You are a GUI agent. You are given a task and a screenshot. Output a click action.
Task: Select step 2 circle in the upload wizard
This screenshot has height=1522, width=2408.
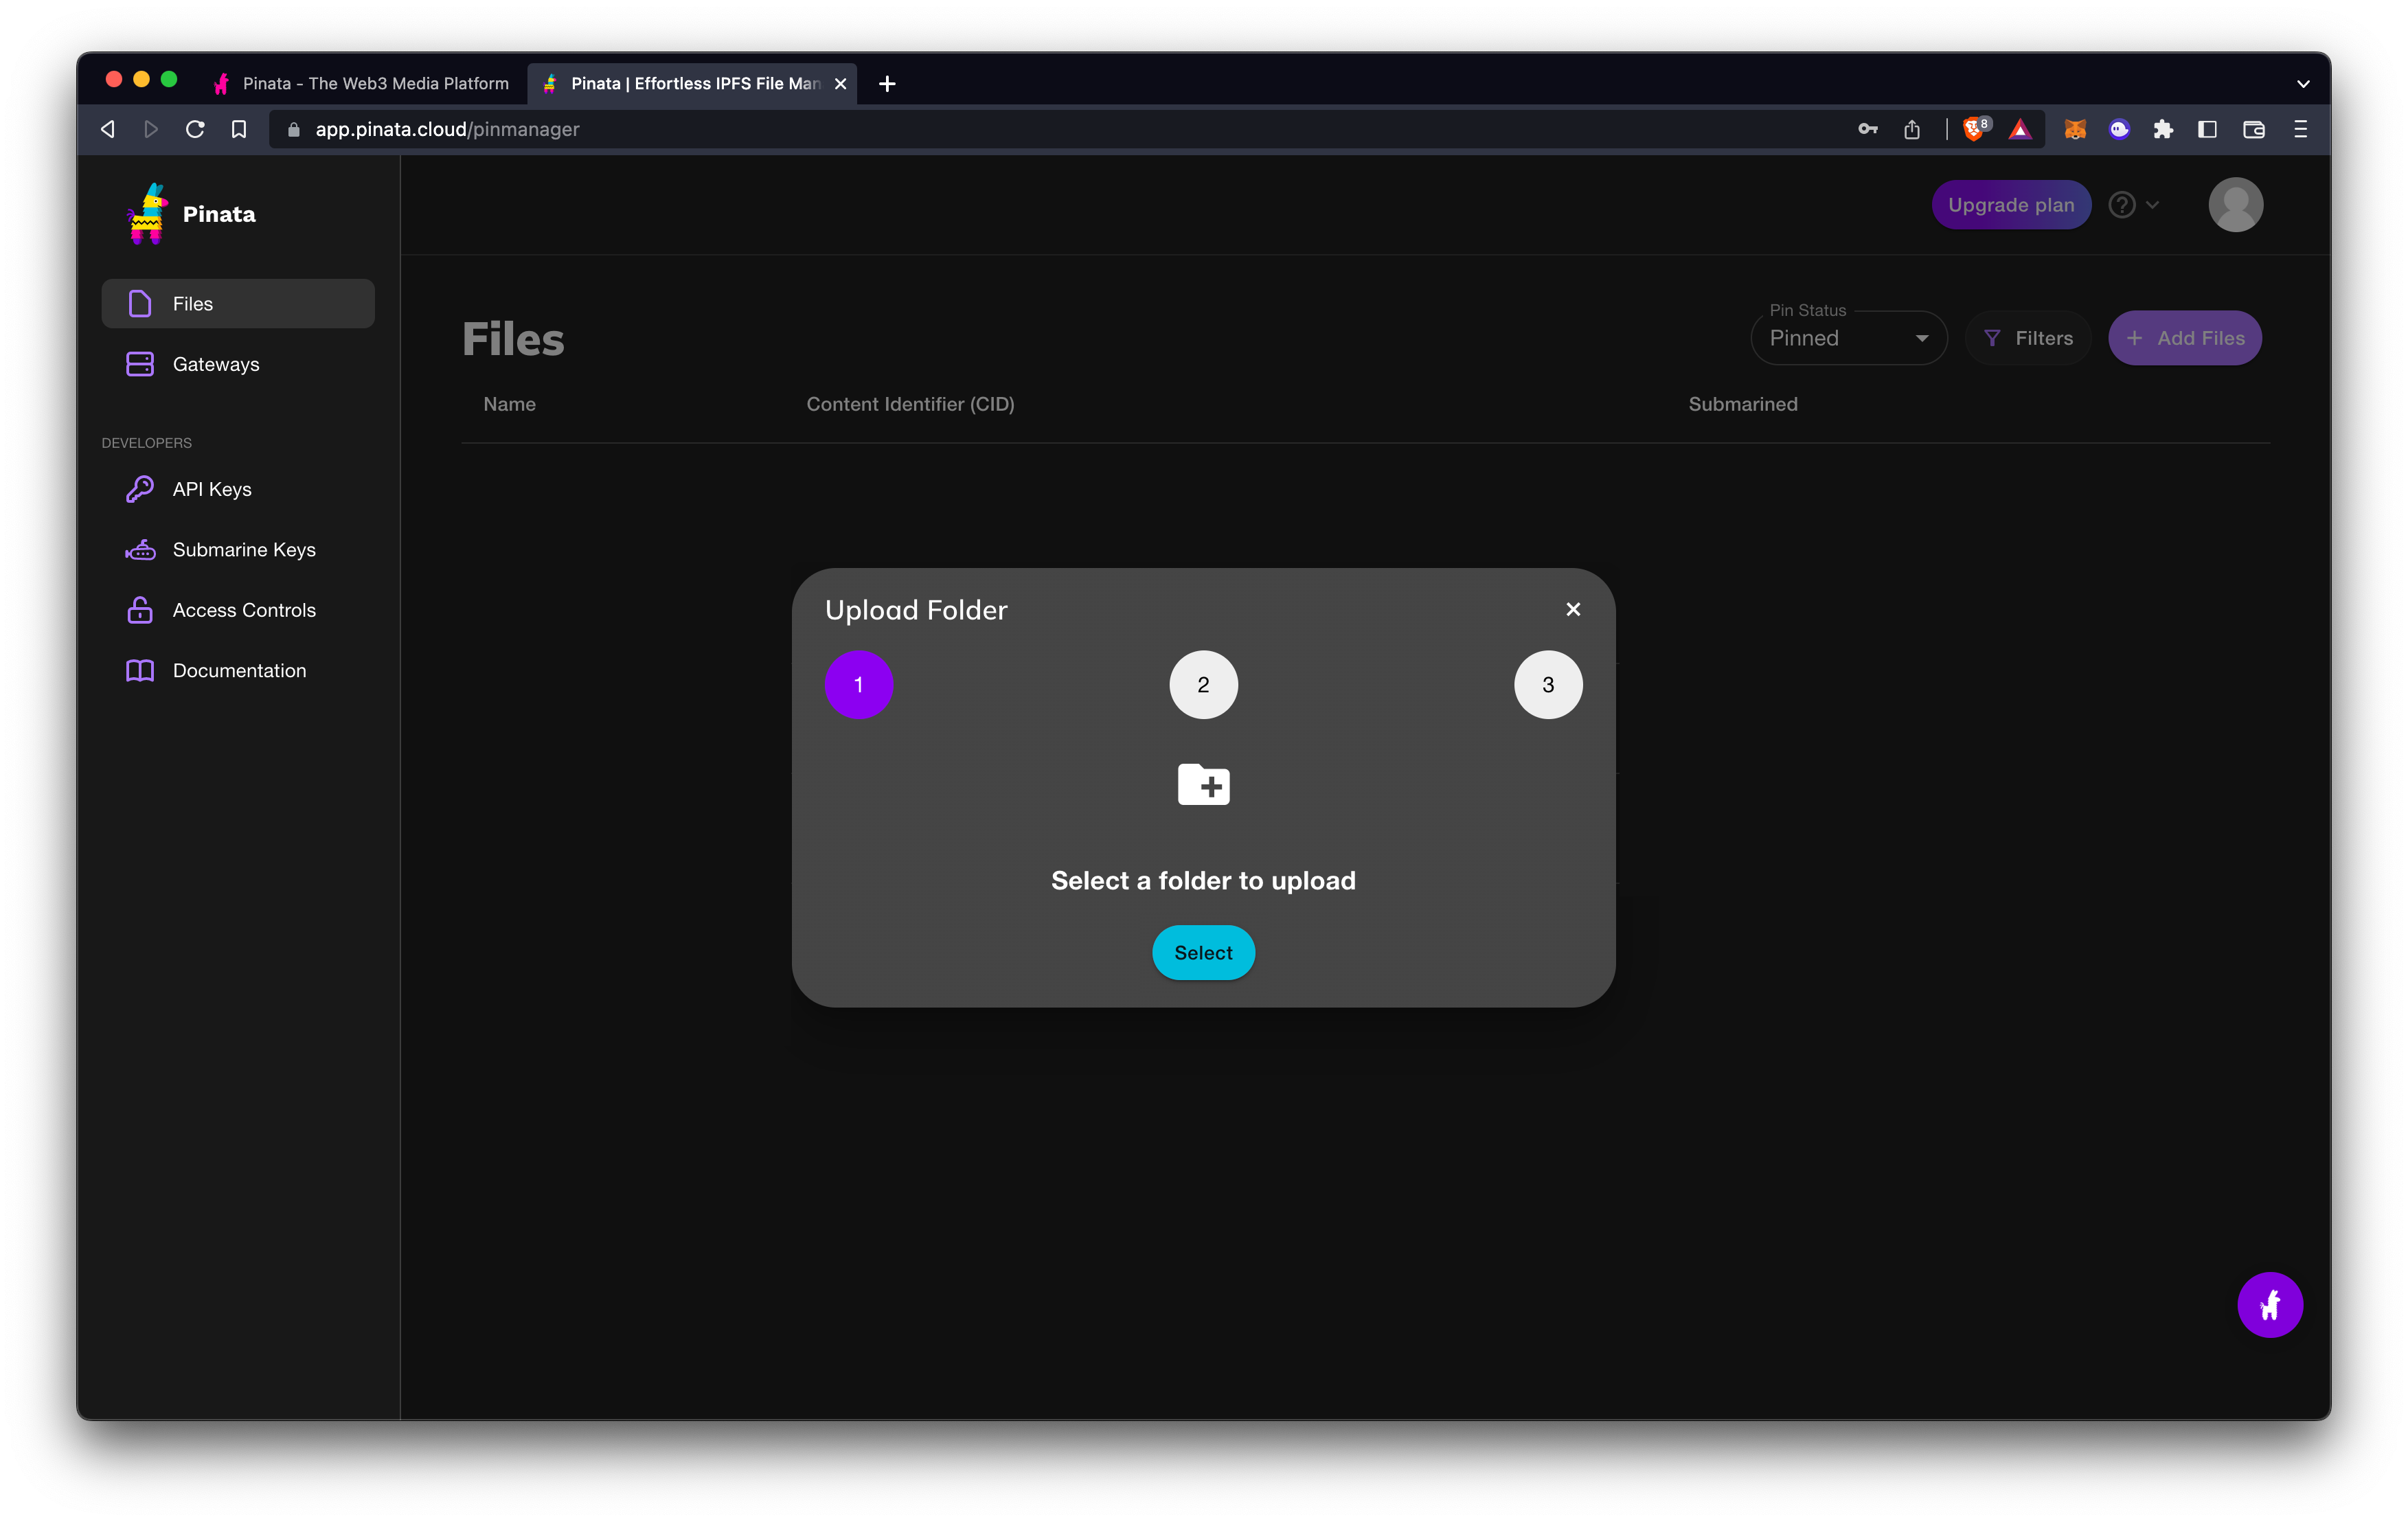click(1203, 685)
